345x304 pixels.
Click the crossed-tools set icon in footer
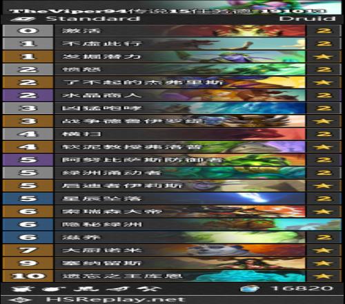(150, 288)
